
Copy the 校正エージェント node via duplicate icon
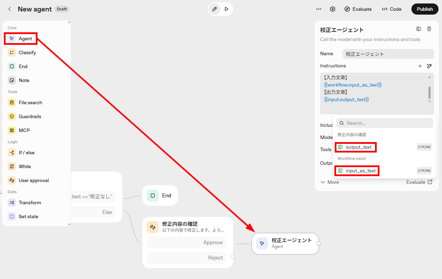point(419,29)
